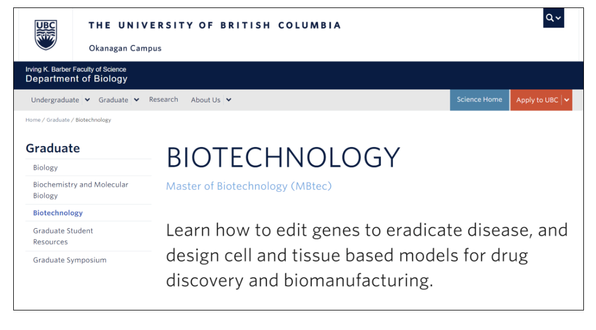Open the About Us nav item
The image size is (596, 330).
205,99
